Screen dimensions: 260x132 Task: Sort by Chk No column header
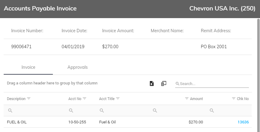(243, 99)
